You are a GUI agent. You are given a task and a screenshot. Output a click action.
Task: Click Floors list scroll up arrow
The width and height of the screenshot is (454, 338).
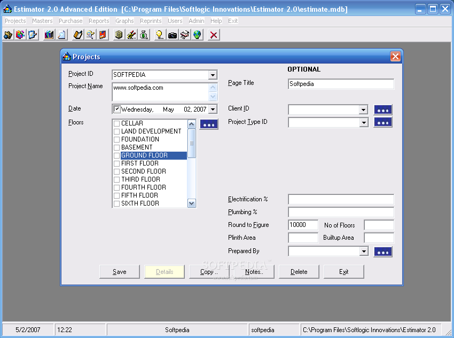click(191, 124)
